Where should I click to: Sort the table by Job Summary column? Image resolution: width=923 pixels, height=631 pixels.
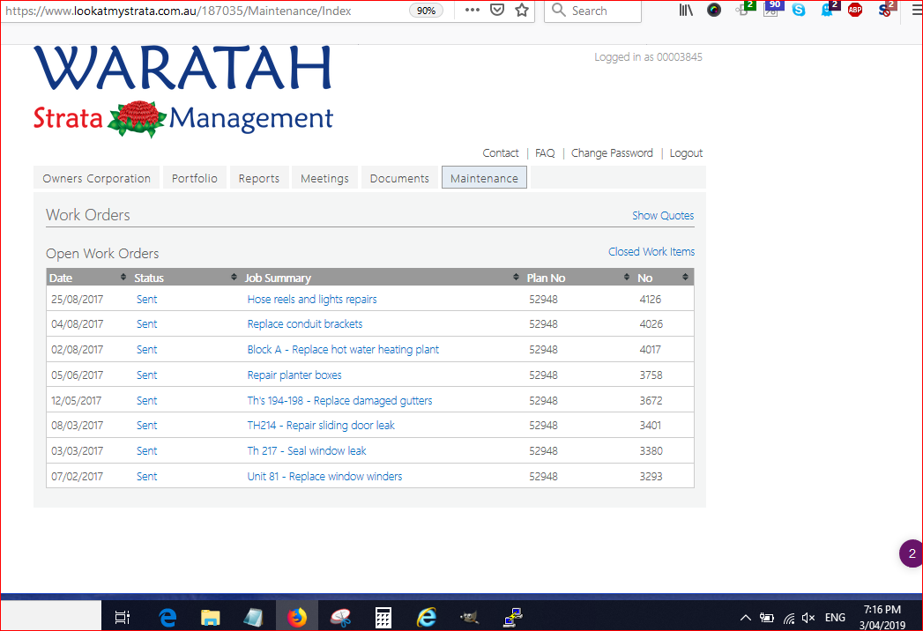pos(382,278)
